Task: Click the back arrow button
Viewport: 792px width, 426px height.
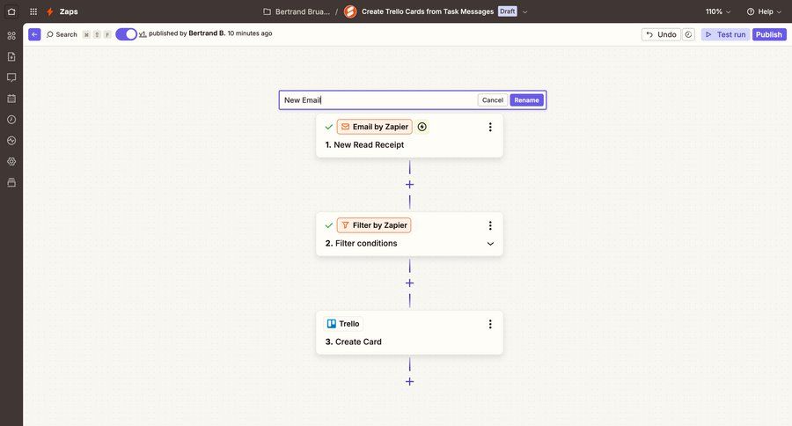Action: click(x=34, y=34)
